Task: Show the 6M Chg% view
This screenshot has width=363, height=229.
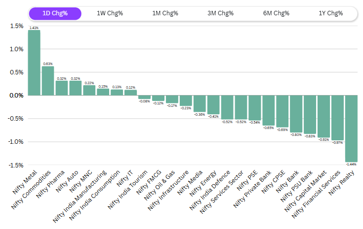Action: (276, 13)
